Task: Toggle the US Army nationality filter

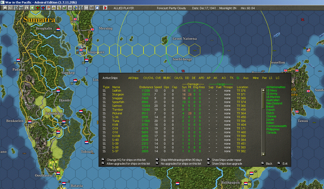Action: tap(272, 94)
